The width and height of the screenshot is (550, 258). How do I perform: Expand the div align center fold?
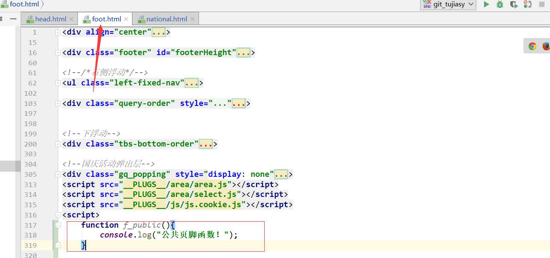click(x=58, y=32)
